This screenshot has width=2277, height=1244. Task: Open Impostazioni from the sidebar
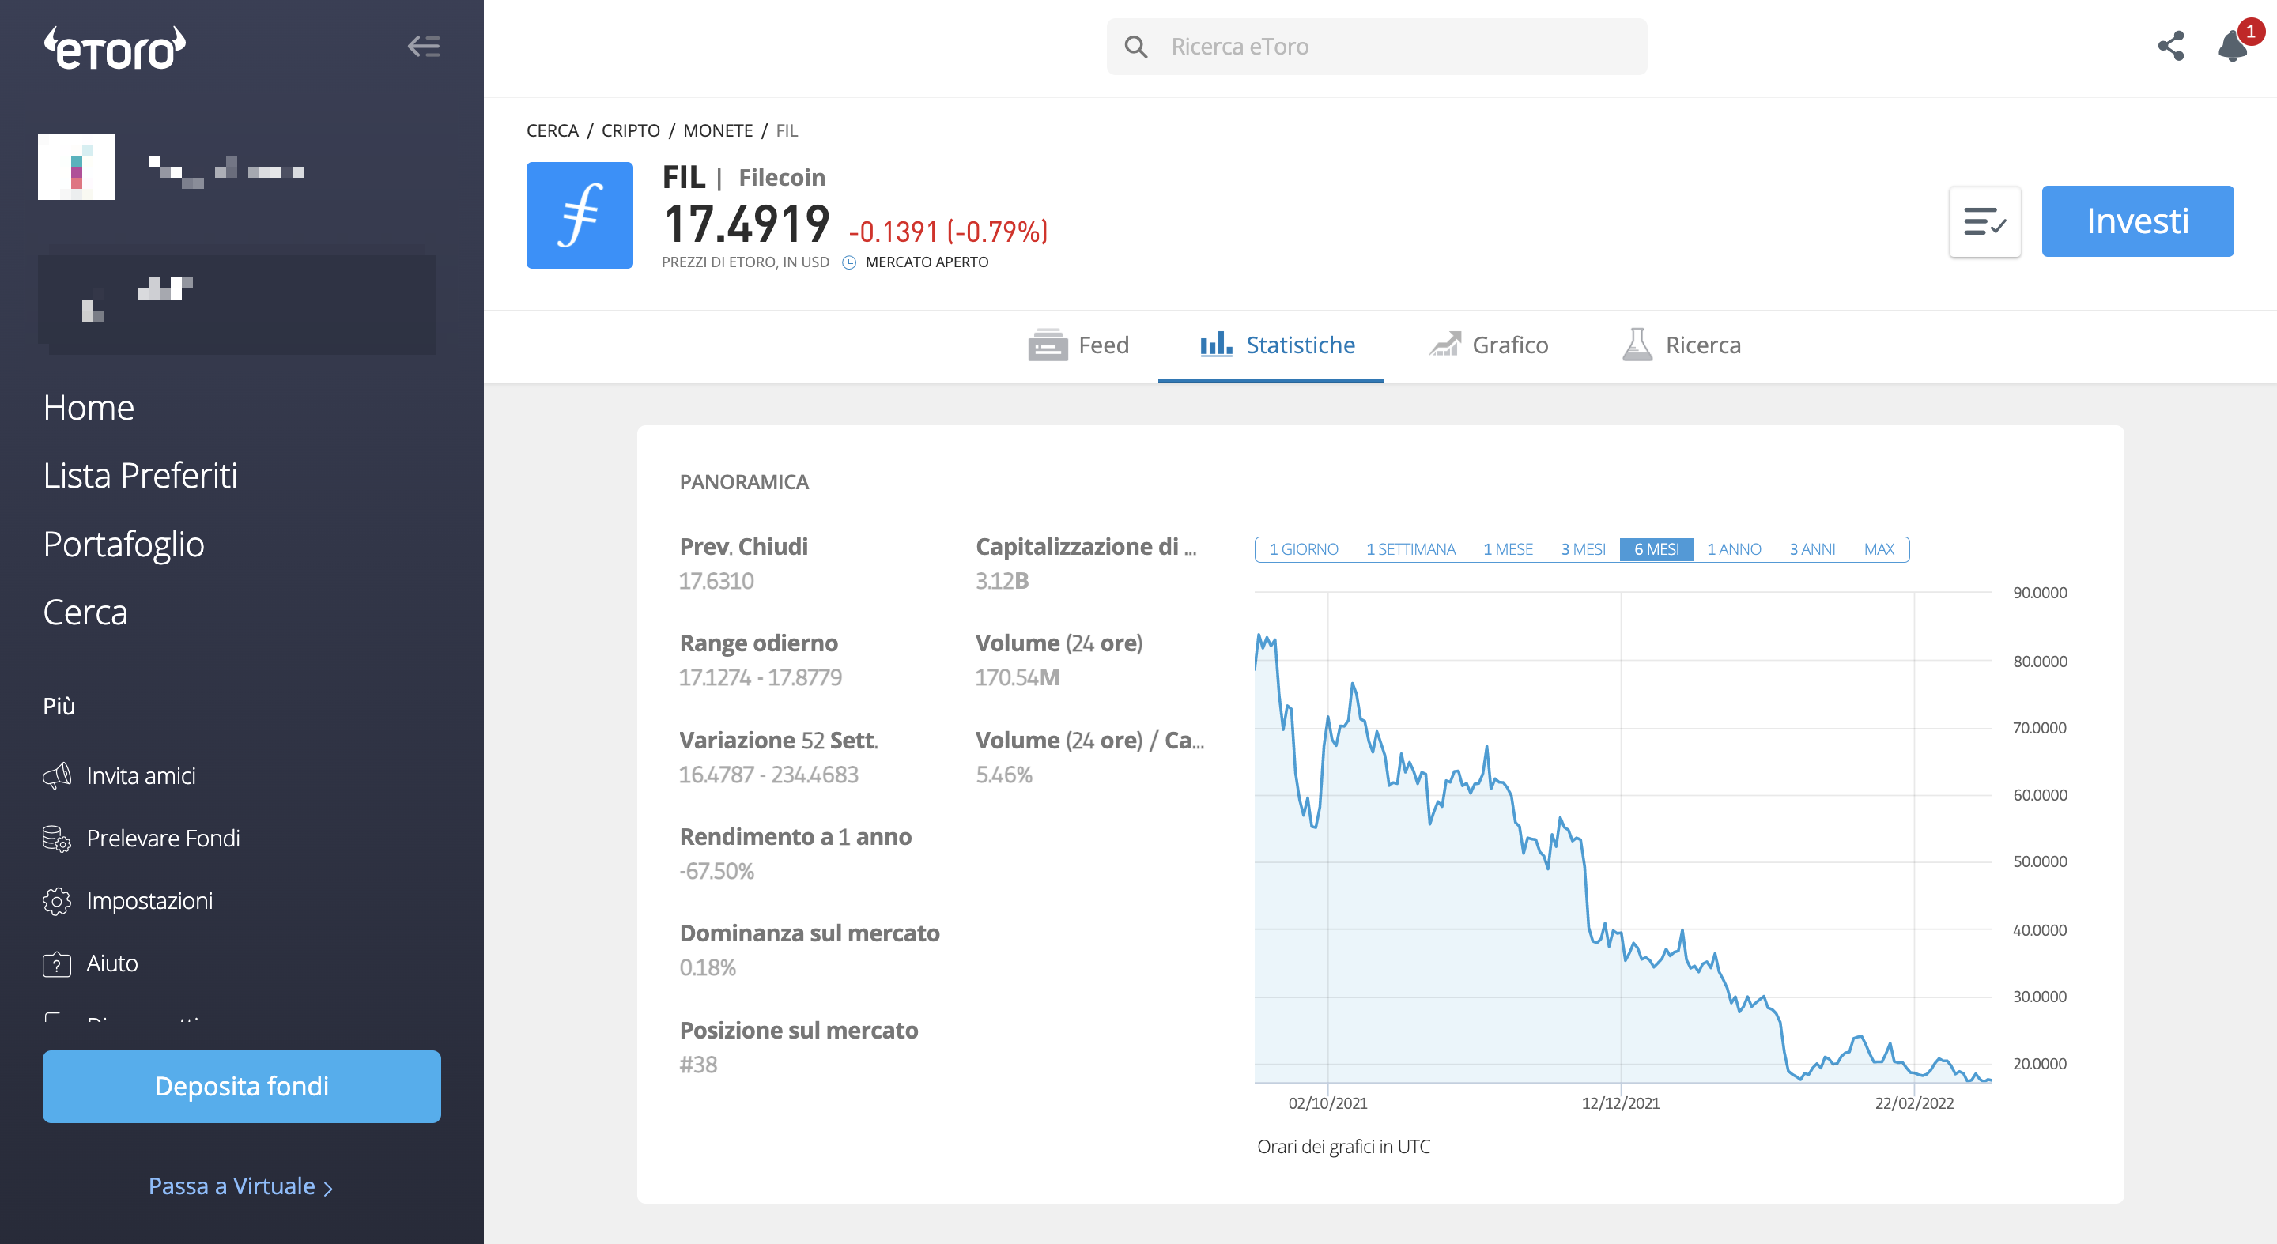(149, 901)
